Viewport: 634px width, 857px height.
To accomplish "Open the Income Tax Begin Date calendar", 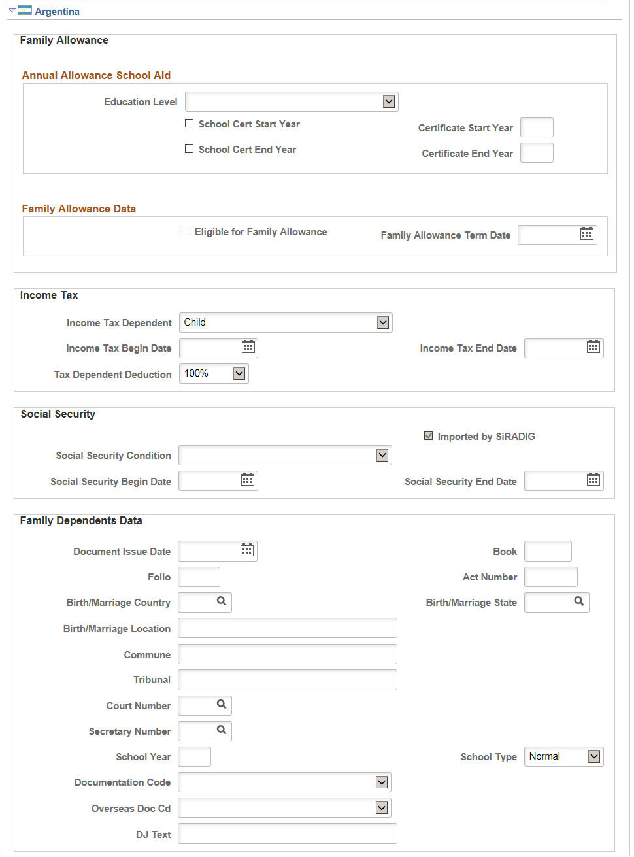I will point(247,347).
